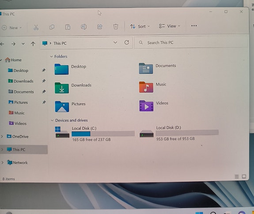
Task: Click the Paste clipboard icon
Action: coord(68,27)
